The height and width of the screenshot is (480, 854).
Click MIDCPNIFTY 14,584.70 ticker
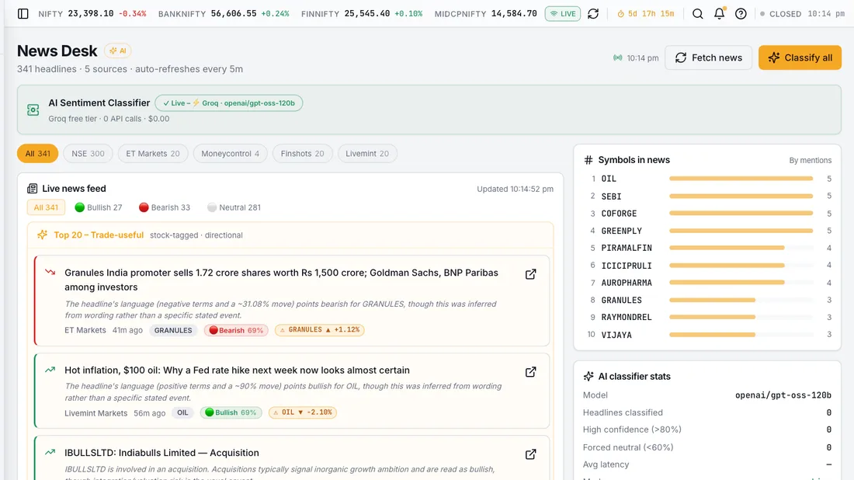[x=485, y=14]
